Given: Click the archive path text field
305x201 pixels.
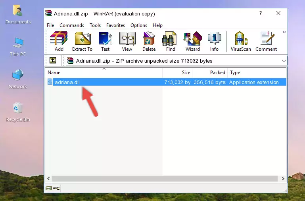Looking at the screenshot, I should click(176, 61).
